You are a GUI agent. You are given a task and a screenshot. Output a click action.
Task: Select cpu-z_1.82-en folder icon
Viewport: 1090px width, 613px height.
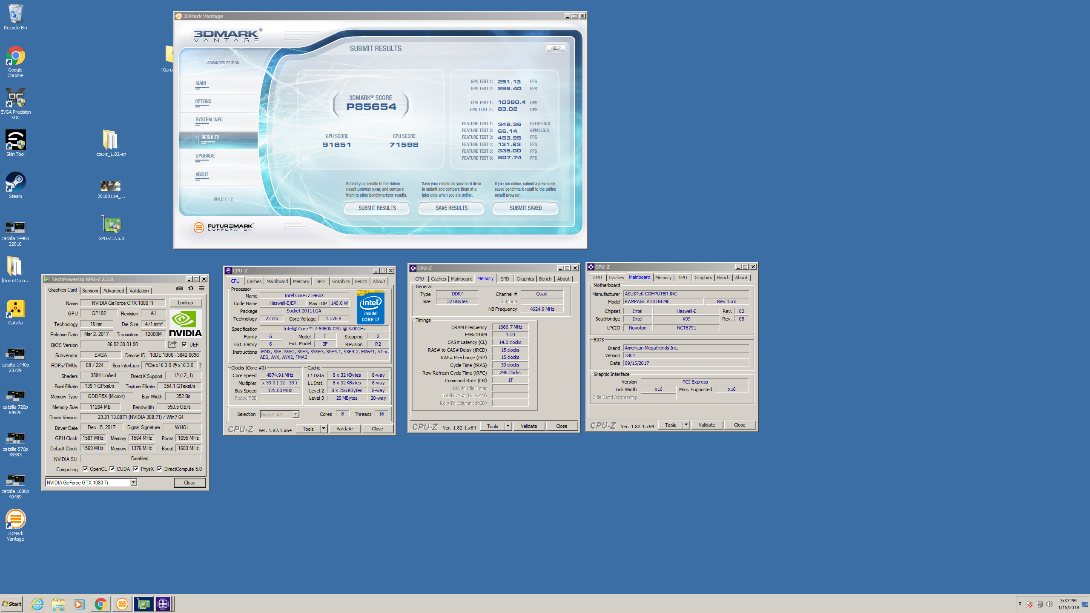(x=111, y=143)
